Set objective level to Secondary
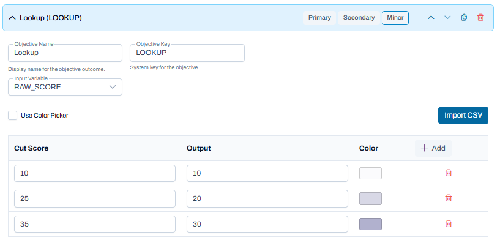The image size is (500, 240). tap(359, 18)
